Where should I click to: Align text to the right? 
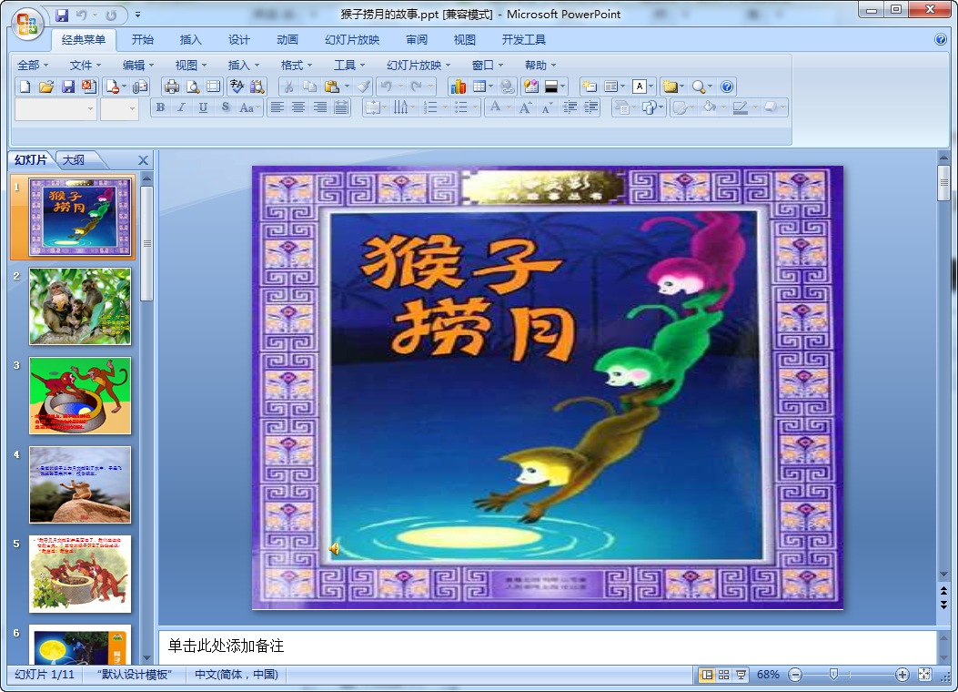(320, 107)
